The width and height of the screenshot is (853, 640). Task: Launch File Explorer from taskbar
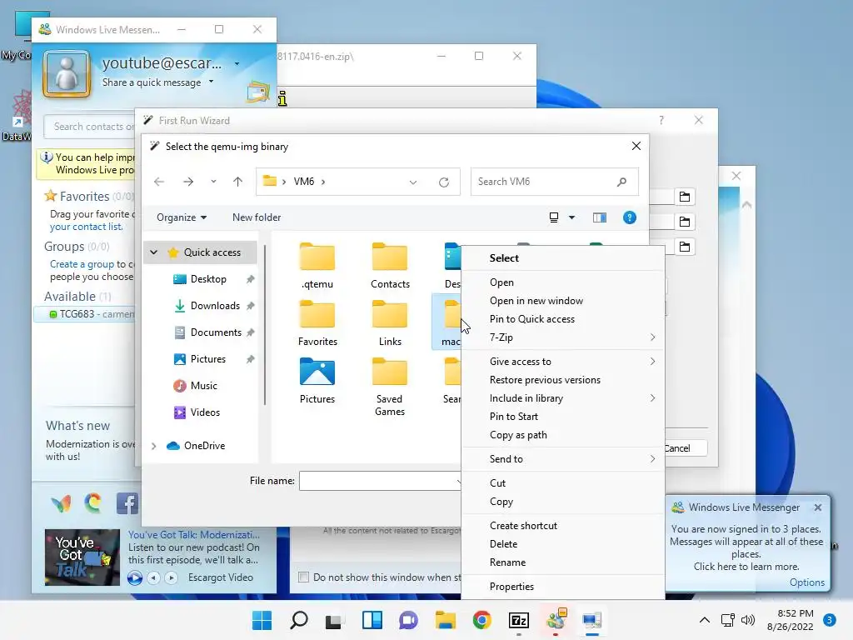pyautogui.click(x=445, y=620)
